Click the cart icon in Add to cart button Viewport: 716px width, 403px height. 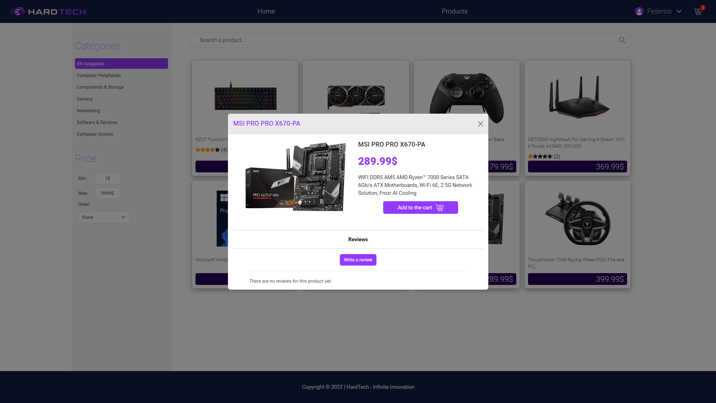(x=440, y=208)
